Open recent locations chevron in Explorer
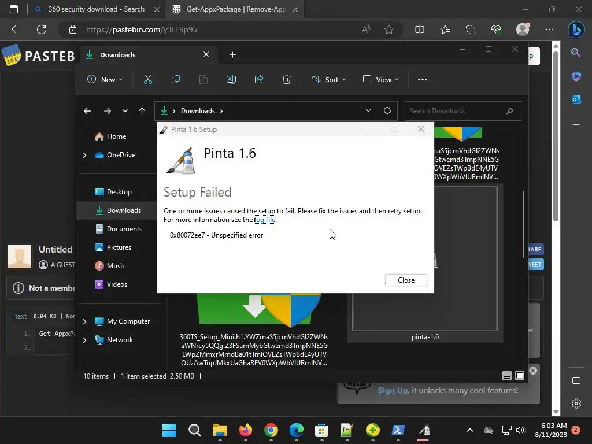 pos(125,111)
